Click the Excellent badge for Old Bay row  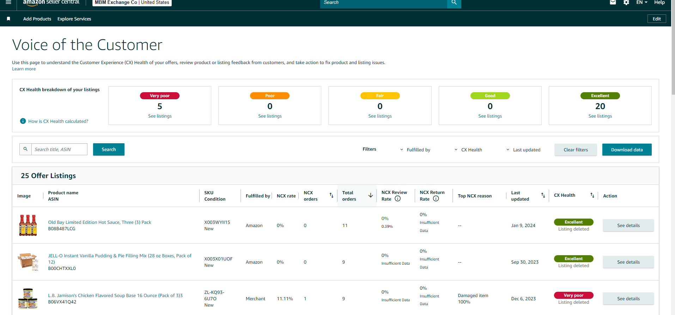click(x=573, y=222)
